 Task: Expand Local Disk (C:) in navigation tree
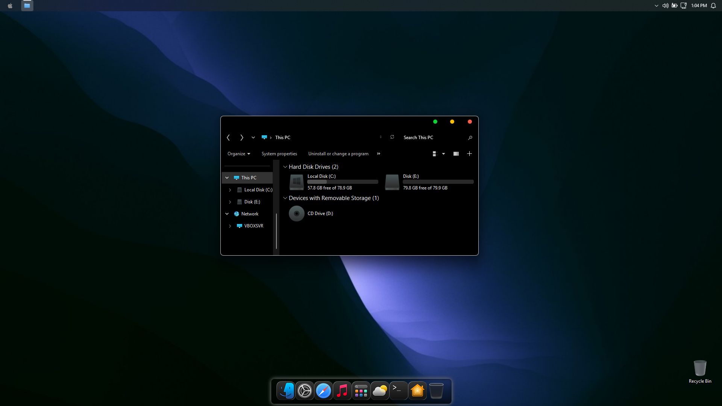coord(230,190)
